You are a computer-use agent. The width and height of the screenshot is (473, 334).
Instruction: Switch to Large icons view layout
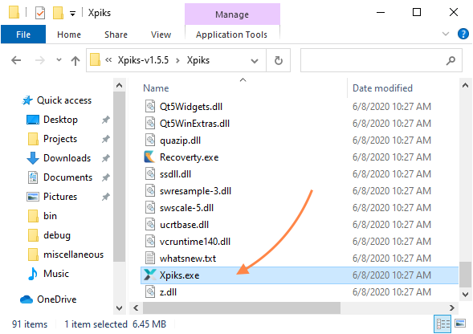coord(460,324)
